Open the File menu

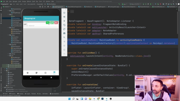point(4,1)
